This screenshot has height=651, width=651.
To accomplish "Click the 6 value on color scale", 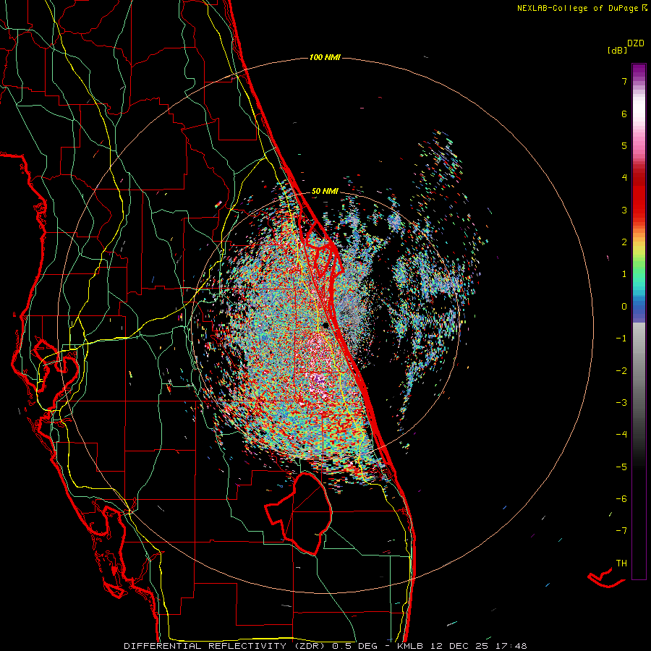I will [x=624, y=114].
